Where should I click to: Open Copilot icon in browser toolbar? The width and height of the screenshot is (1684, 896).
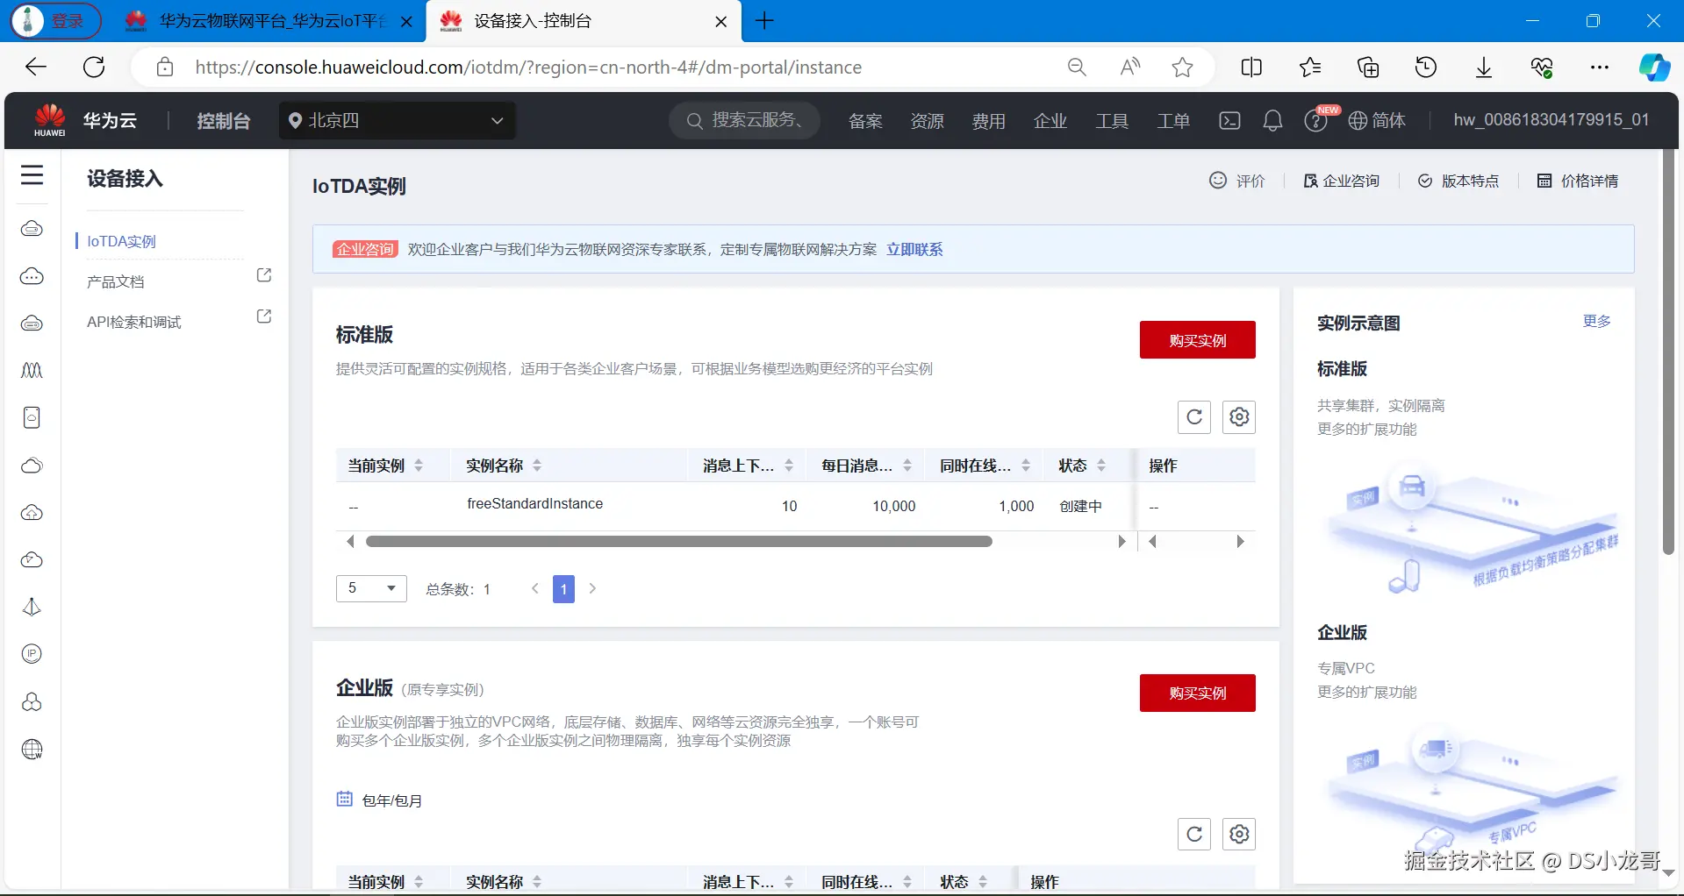(1654, 68)
